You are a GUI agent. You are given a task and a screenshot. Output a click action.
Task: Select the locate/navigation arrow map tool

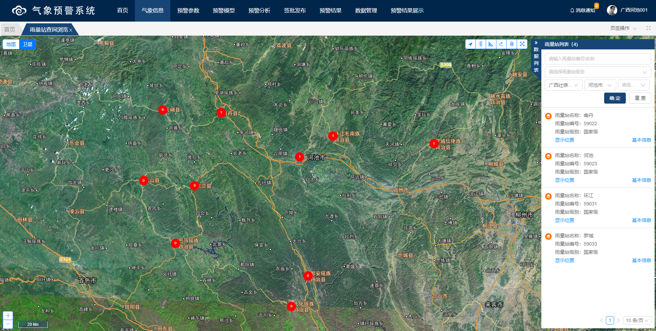pos(471,44)
